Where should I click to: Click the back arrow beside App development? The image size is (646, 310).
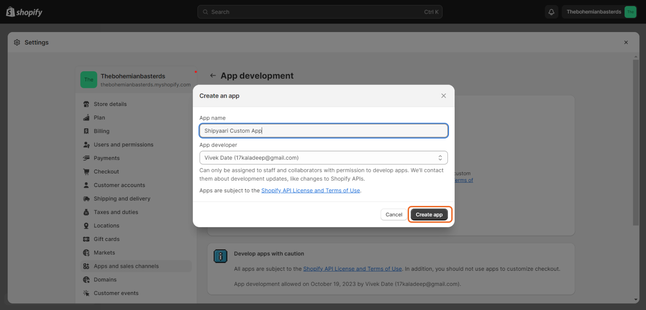[213, 76]
